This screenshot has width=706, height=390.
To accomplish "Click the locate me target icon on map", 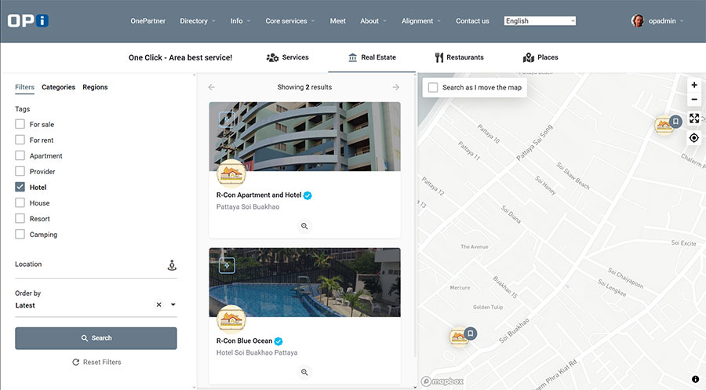I will pyautogui.click(x=694, y=138).
